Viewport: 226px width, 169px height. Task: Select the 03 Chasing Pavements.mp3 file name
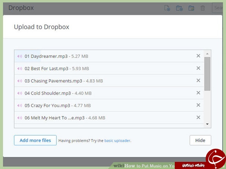[x=53, y=81]
